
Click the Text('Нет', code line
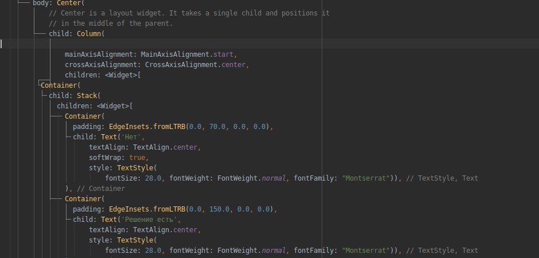point(109,136)
